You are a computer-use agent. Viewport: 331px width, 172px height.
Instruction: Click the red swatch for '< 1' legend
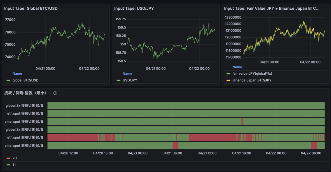tap(8, 158)
